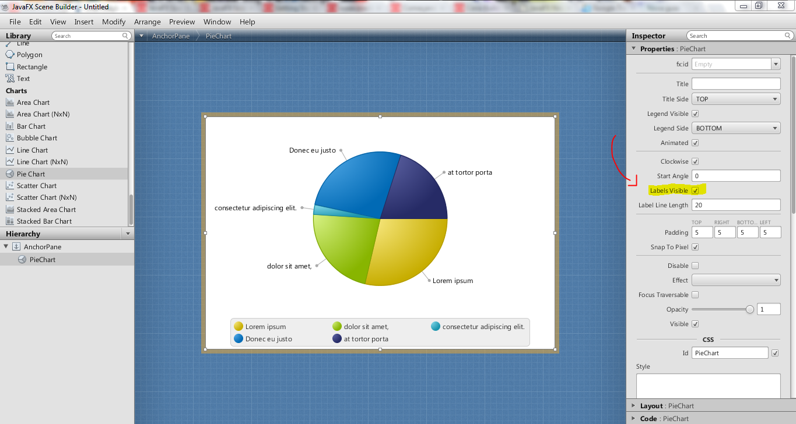Click the Polygon shape icon
The width and height of the screenshot is (796, 424).
[10, 55]
